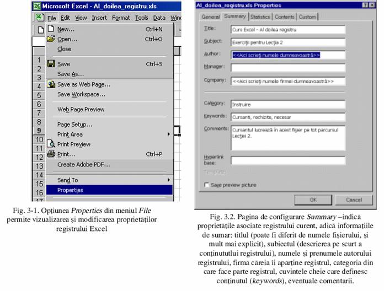Choose Print Preview menu entry
The width and height of the screenshot is (384, 291).
[x=109, y=144]
